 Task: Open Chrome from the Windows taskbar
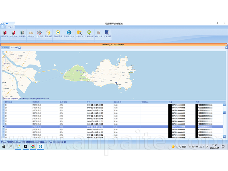[x=33, y=146]
